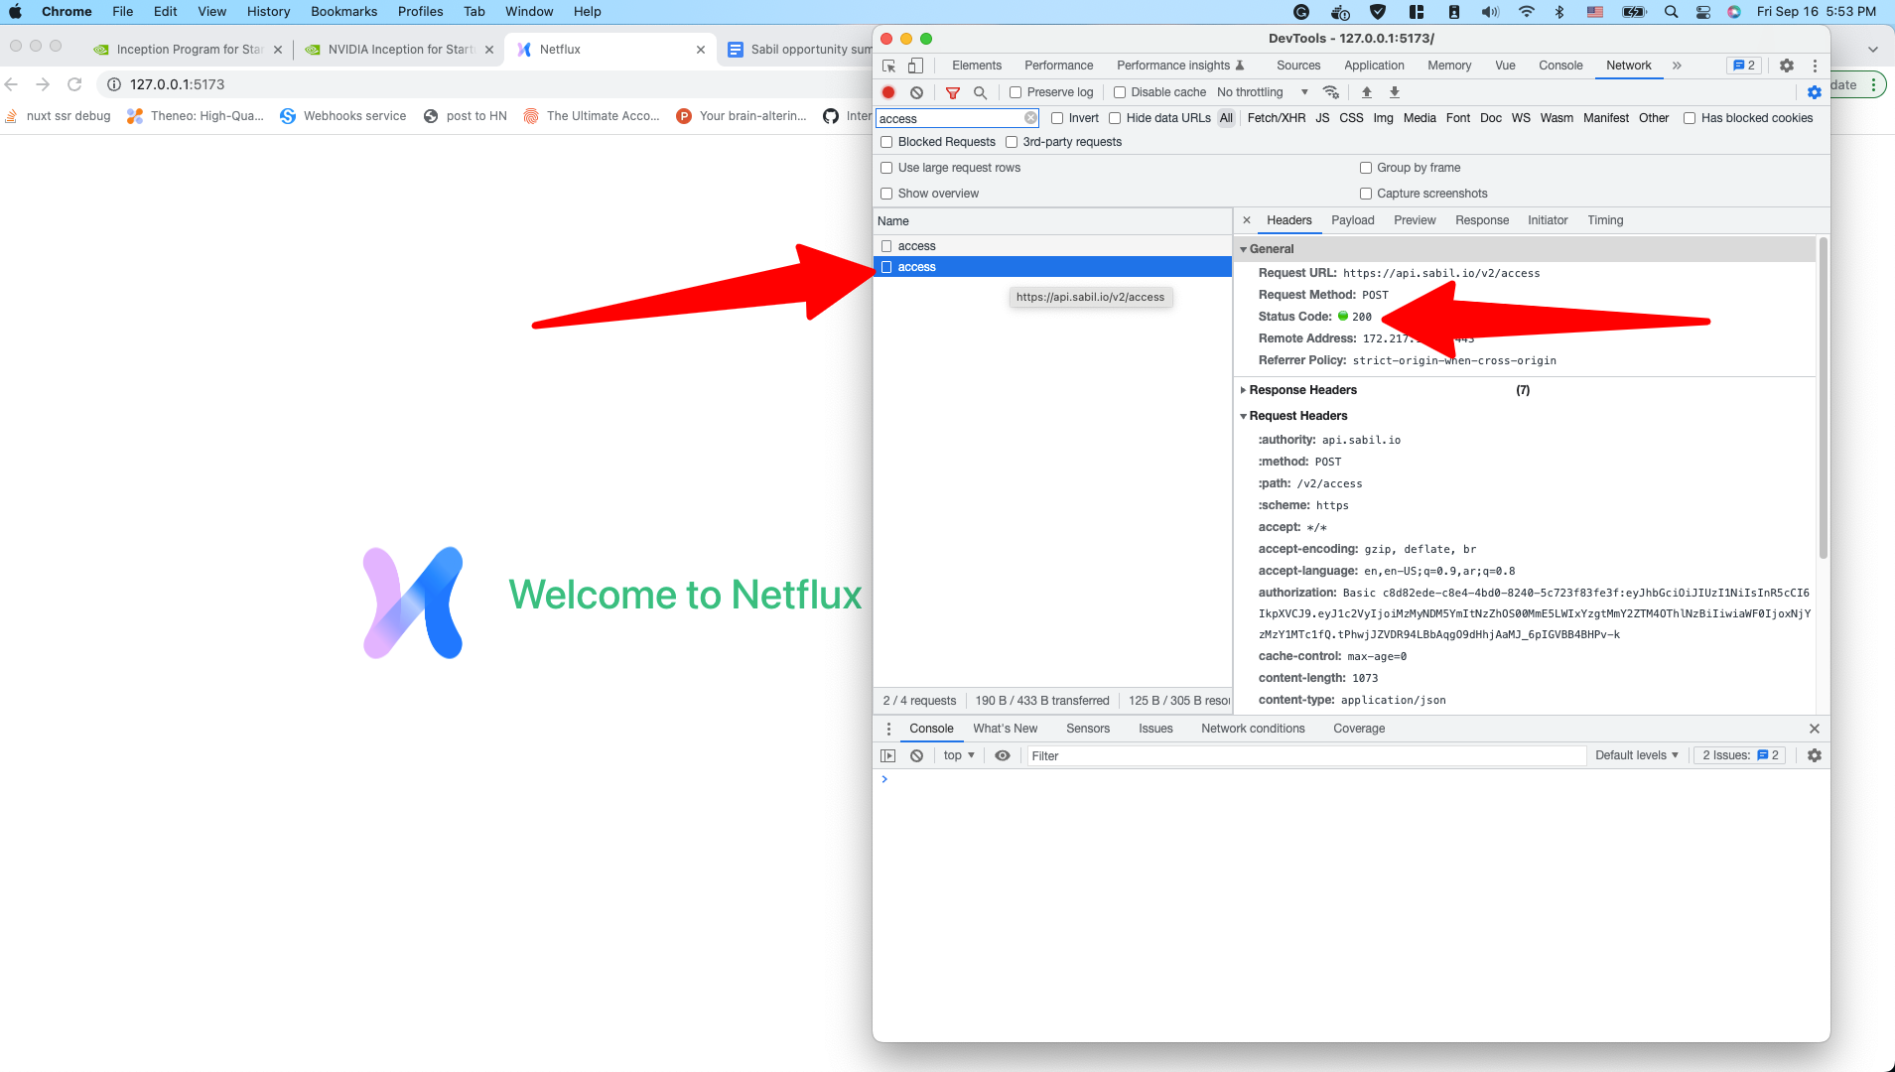Screen dimensions: 1895x1072
Task: Check the Invert filter option
Action: [1057, 118]
